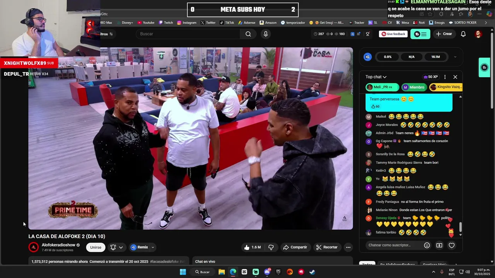This screenshot has width=495, height=278.
Task: Expand the Remix dropdown arrow
Action: 153,247
